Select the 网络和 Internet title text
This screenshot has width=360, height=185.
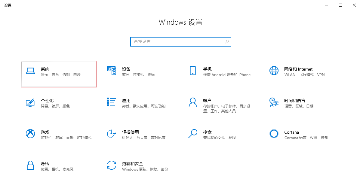(x=298, y=69)
